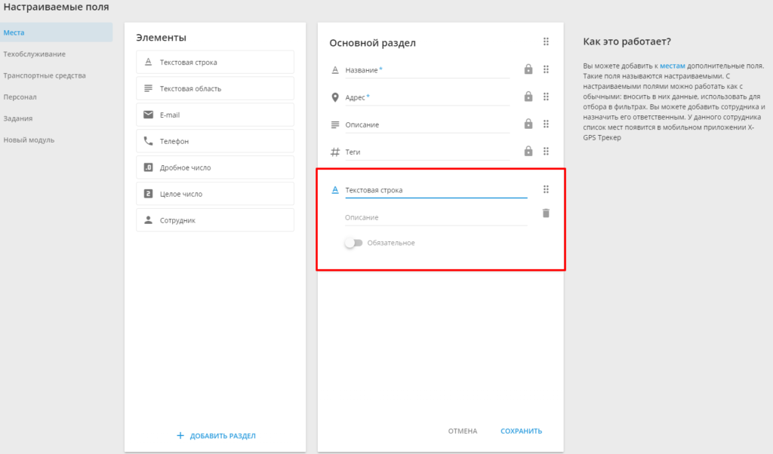Click drag handle of new Текстовая строка field
Viewport: 773px width, 454px height.
[x=546, y=189]
